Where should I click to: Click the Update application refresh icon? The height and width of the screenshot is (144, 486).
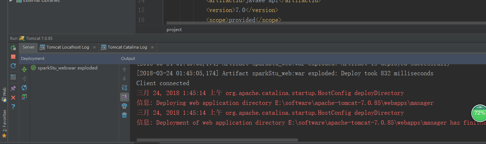[x=13, y=66]
